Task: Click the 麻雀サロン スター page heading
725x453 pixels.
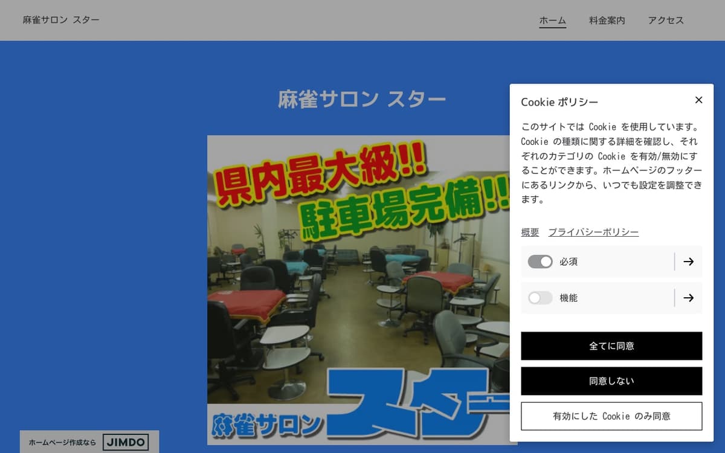Action: tap(362, 99)
